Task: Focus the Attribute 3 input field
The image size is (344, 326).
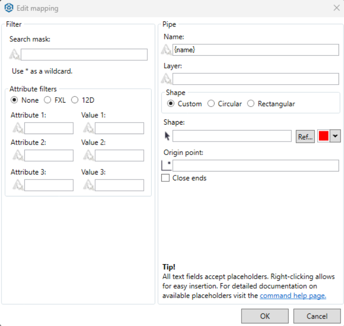Action: click(49, 185)
